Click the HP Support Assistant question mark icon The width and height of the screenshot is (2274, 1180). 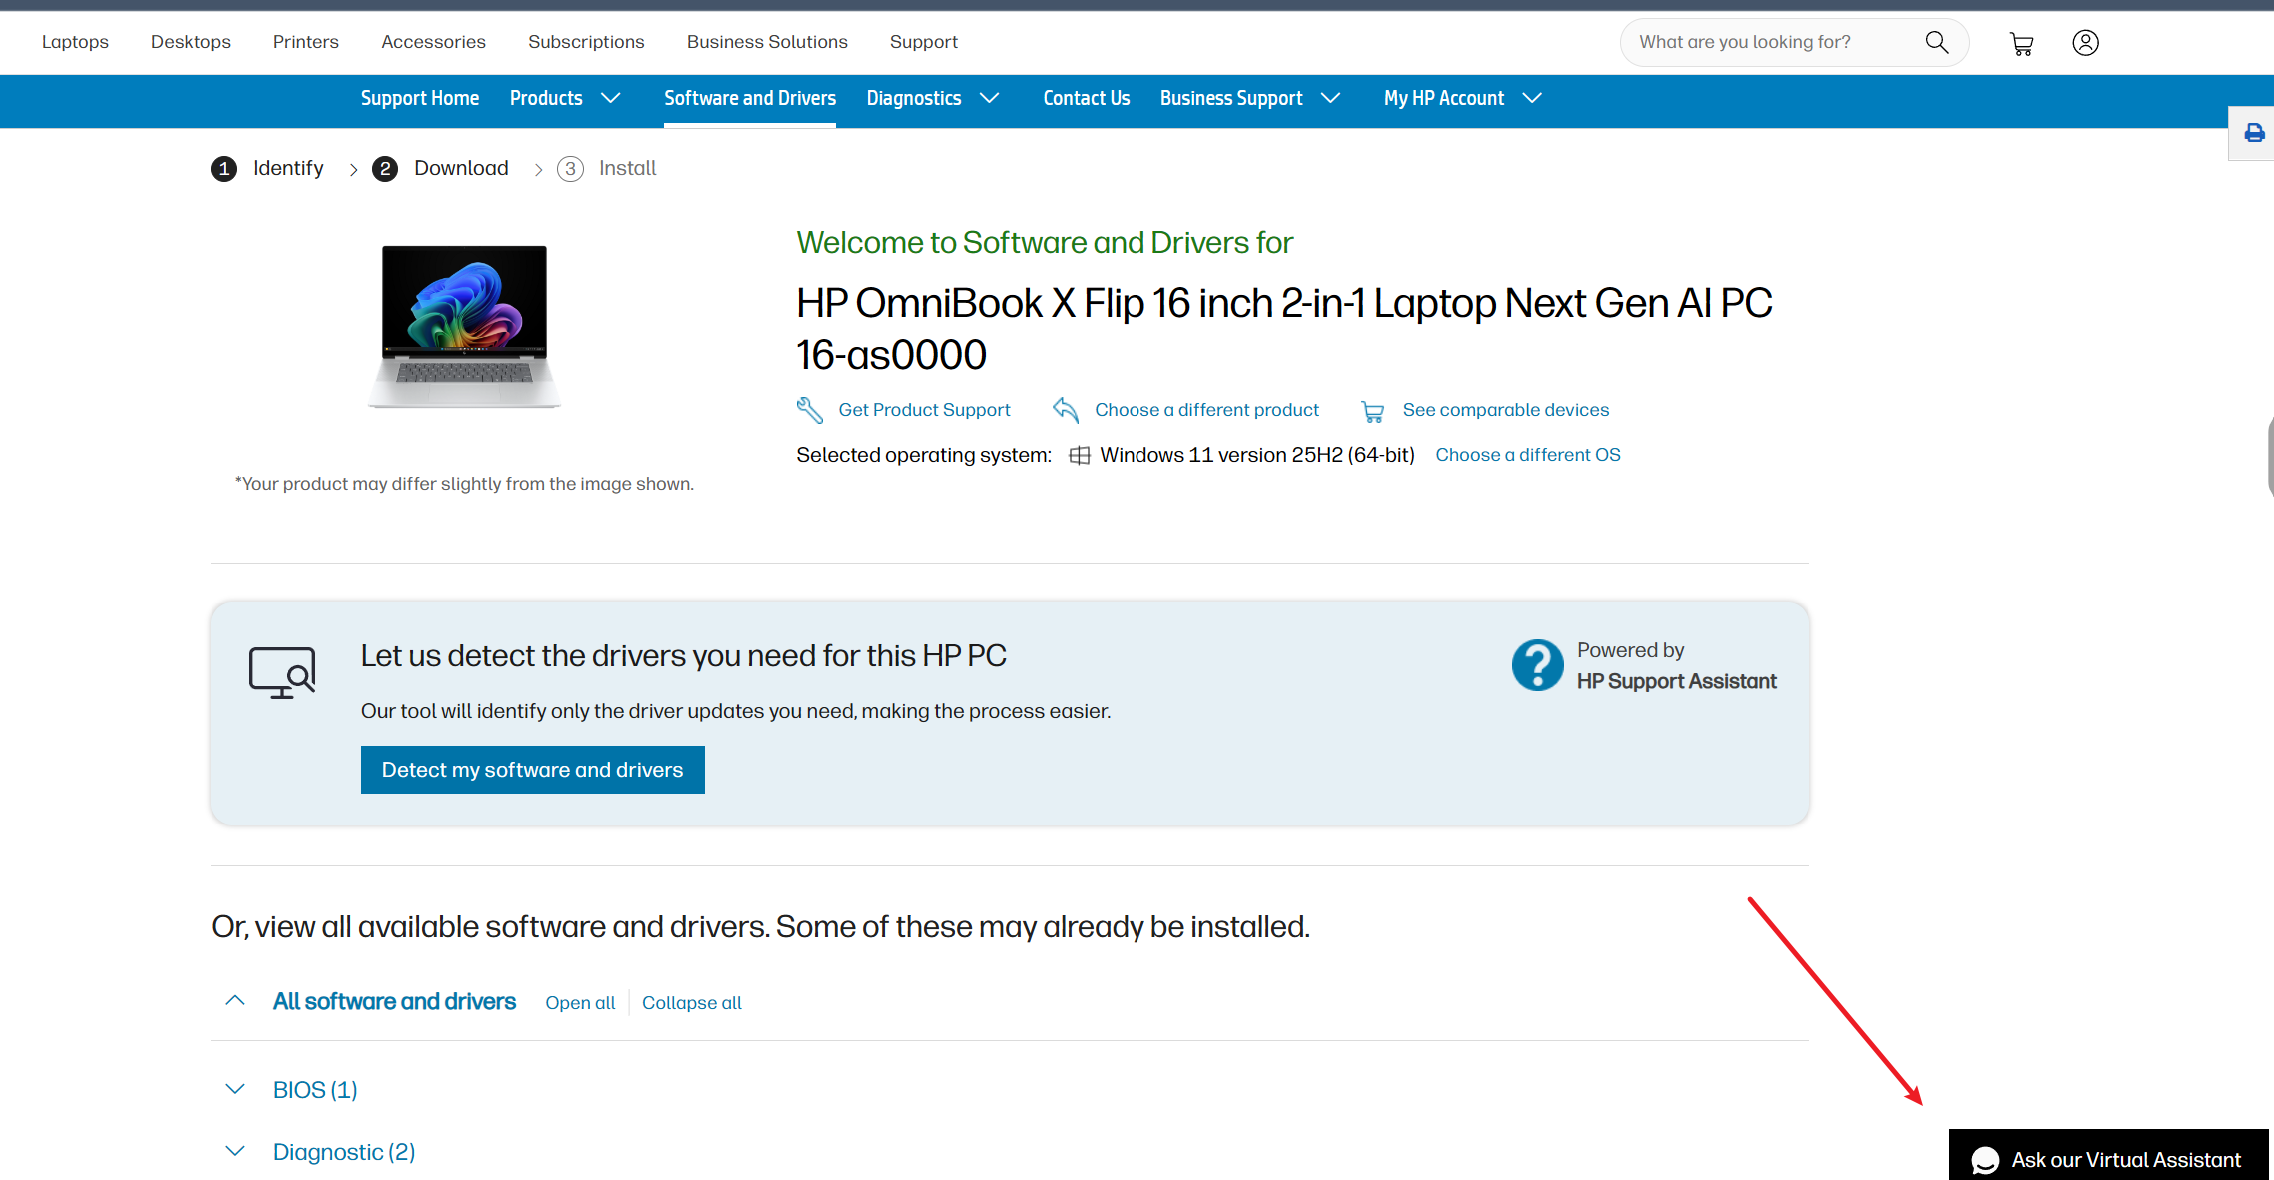1537,665
